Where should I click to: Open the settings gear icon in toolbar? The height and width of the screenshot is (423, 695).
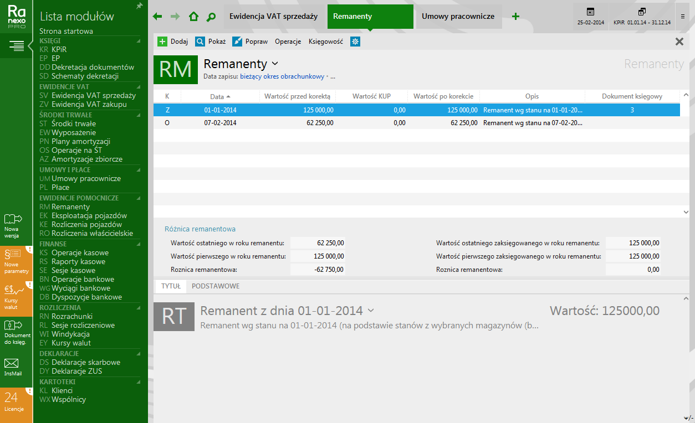355,42
